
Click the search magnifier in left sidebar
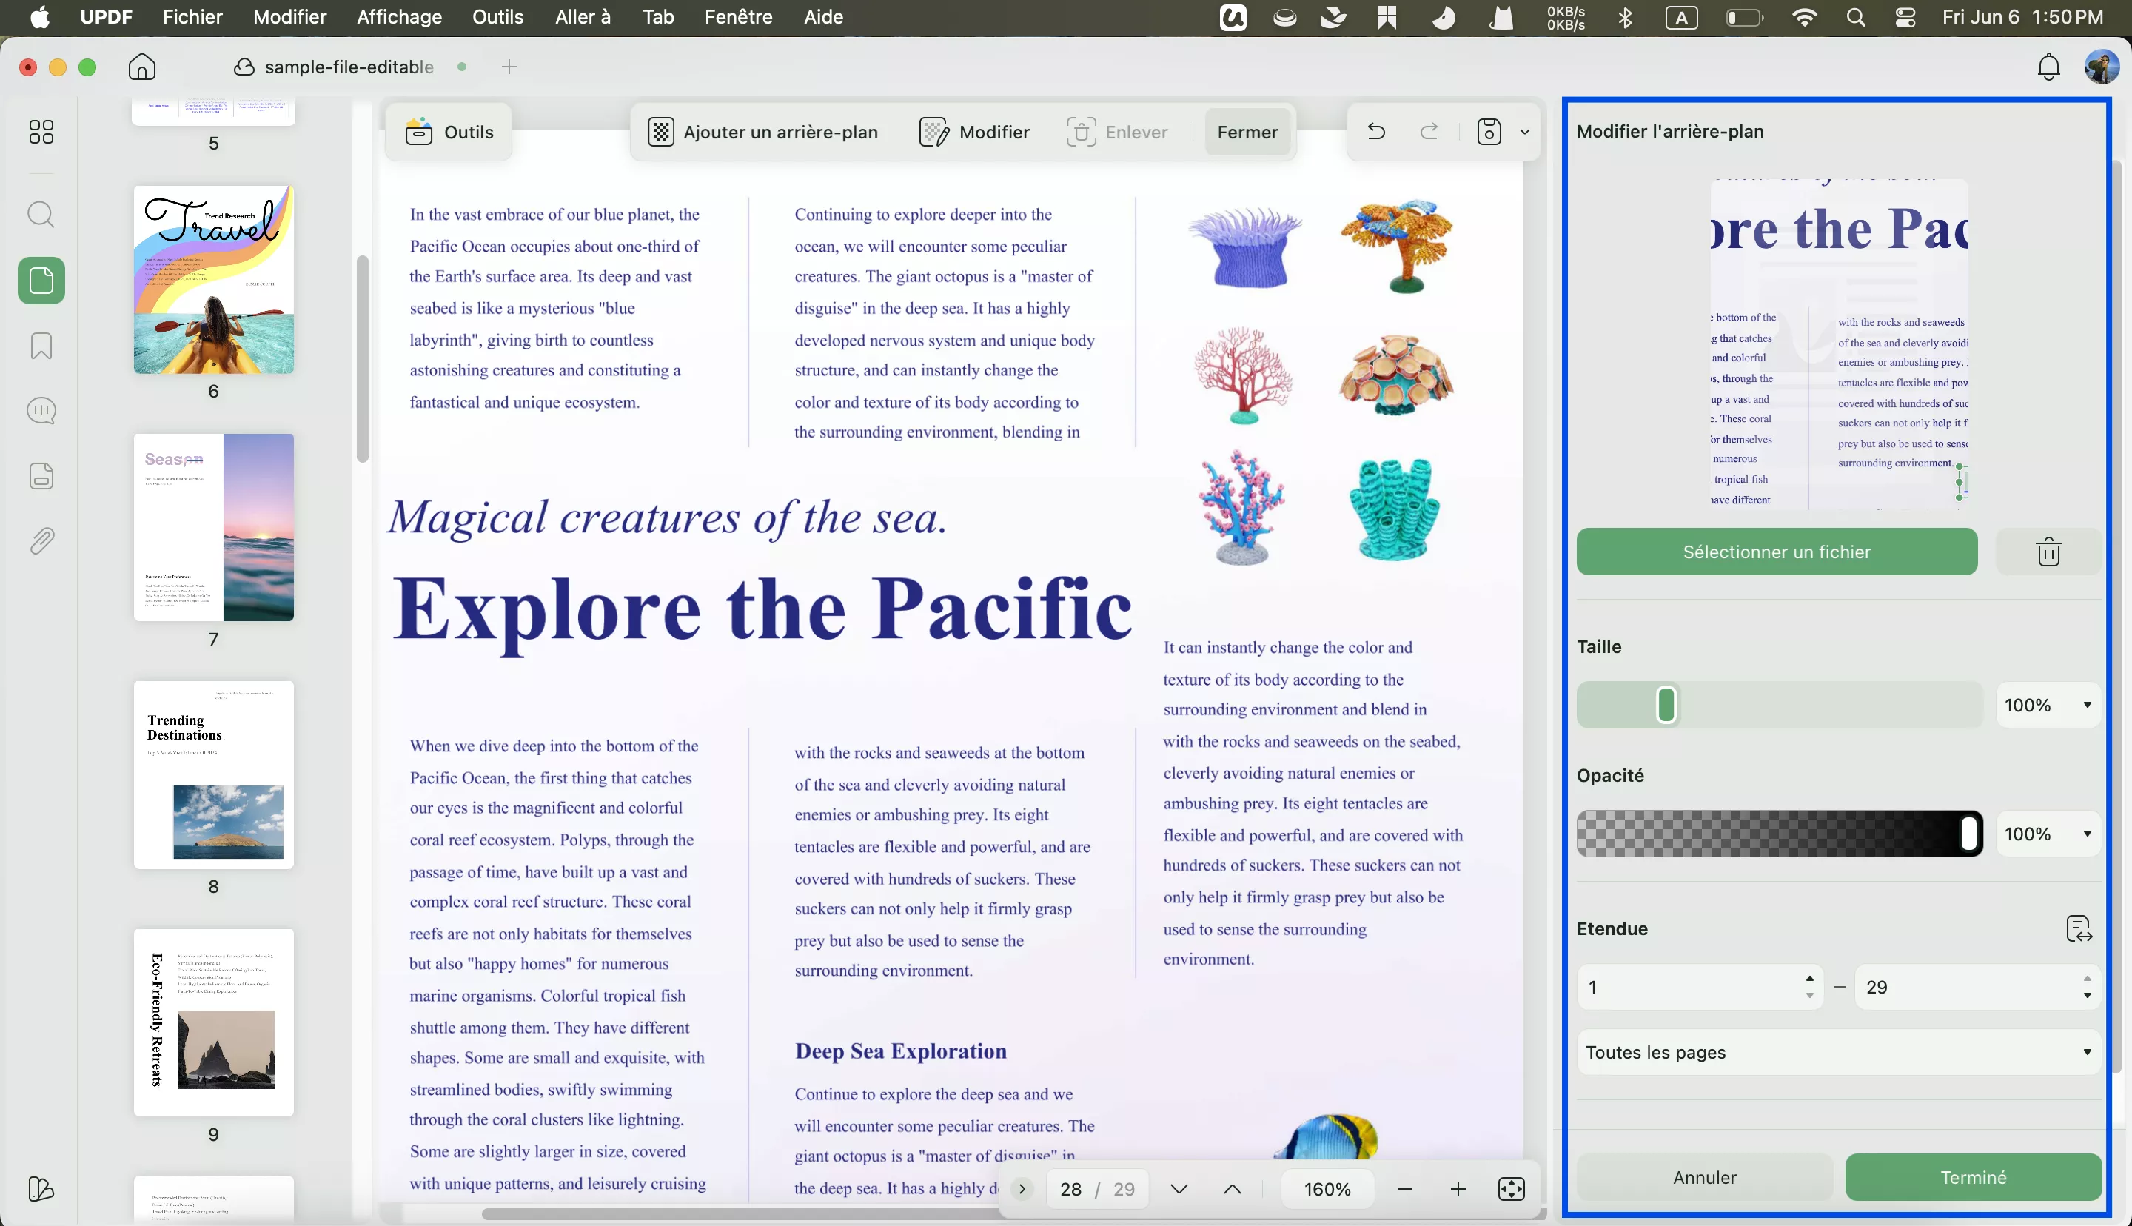coord(41,214)
